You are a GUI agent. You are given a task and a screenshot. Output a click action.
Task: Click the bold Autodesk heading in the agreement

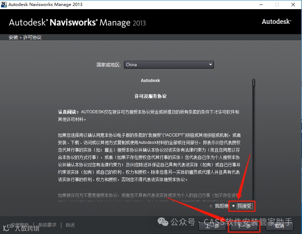(150, 81)
